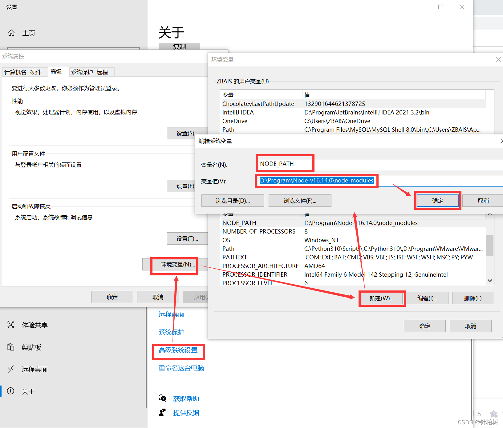This screenshot has width=503, height=428.
Task: Select PROCESSOR_ARCHITECTURE system variable row
Action: pyautogui.click(x=353, y=266)
